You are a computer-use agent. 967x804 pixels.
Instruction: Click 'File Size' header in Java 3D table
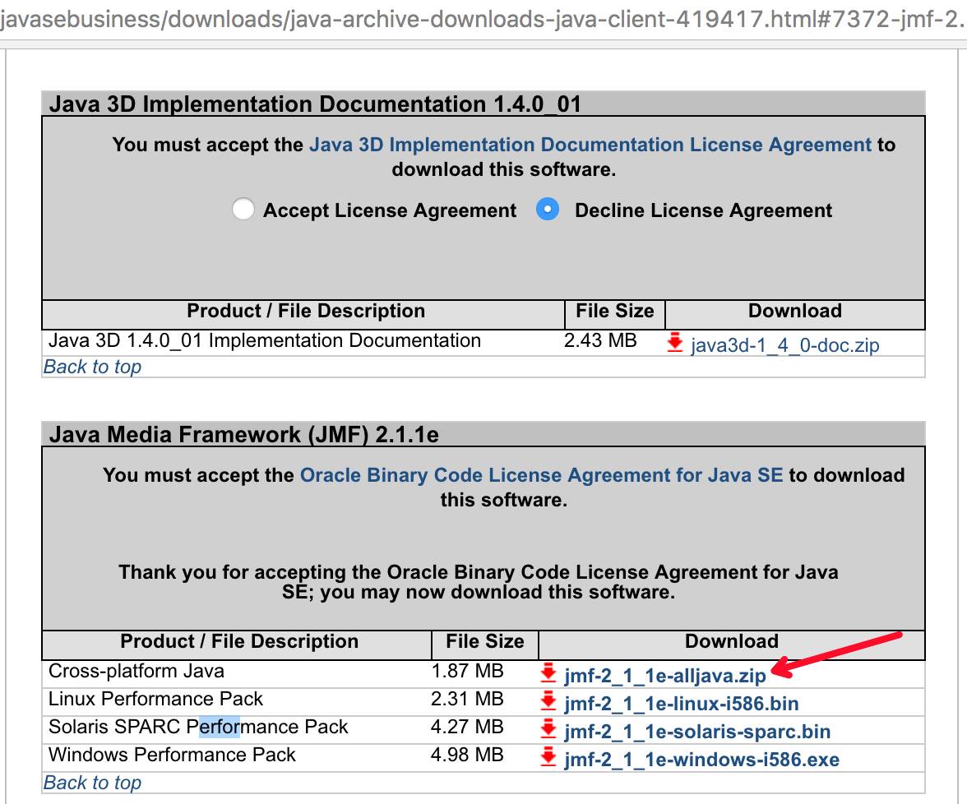tap(615, 311)
